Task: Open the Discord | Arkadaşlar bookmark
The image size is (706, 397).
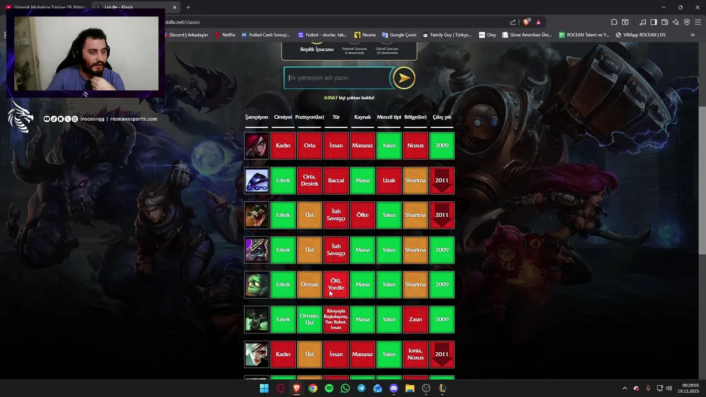Action: [x=186, y=35]
